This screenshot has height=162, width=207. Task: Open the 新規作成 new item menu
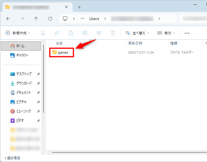tap(18, 33)
